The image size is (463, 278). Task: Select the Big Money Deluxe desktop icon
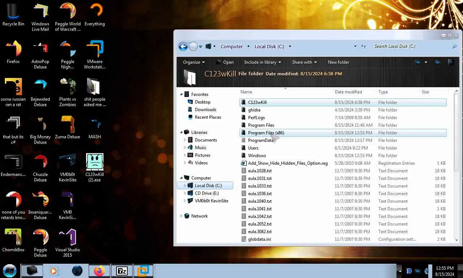click(40, 130)
